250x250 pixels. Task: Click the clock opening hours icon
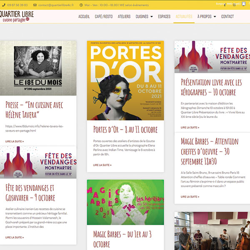[81, 5]
